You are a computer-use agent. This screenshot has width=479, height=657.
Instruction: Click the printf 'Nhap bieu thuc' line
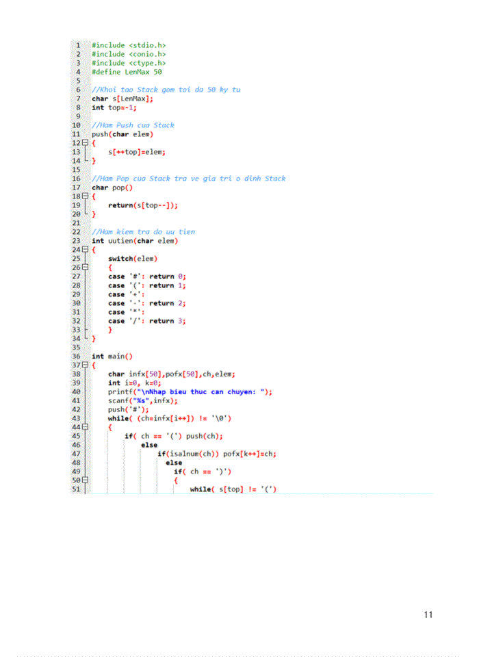(x=190, y=392)
